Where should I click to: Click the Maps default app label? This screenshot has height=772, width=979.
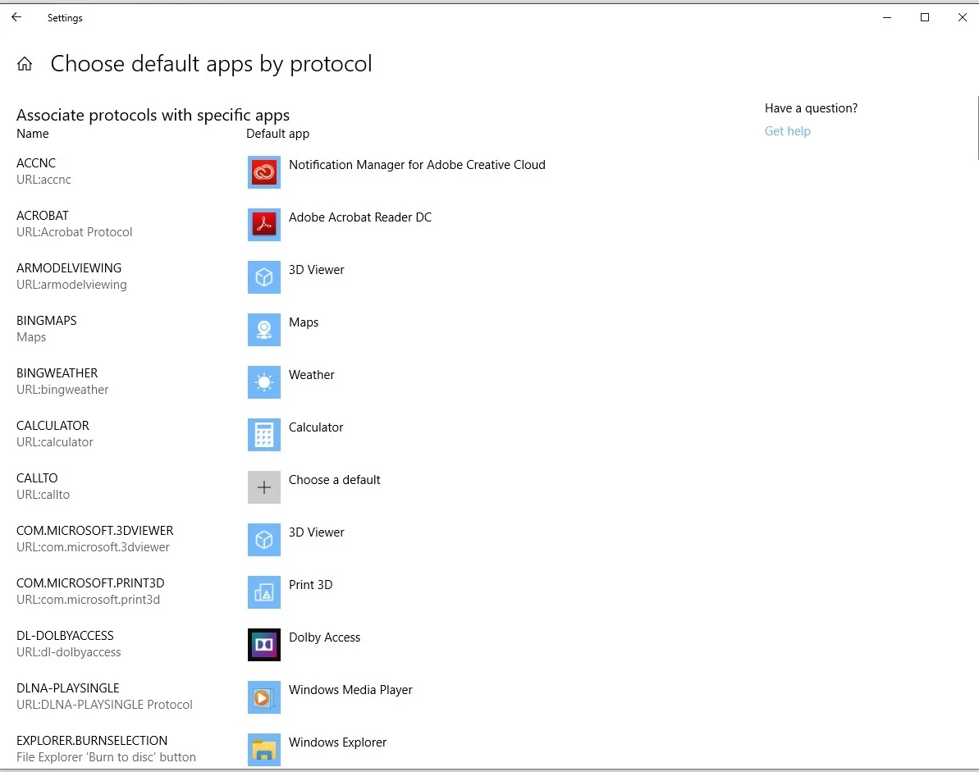(304, 322)
